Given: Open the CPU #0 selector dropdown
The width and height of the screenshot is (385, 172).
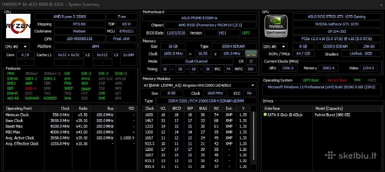Looking at the screenshot, I should pos(17,47).
